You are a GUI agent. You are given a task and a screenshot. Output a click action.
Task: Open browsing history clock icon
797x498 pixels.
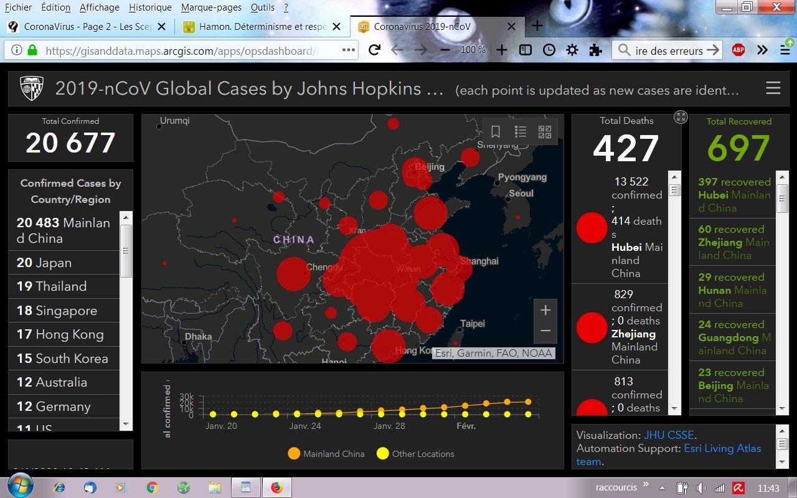coord(549,50)
